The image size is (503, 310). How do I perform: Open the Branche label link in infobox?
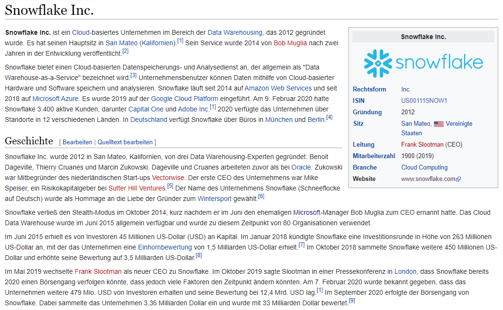coord(365,168)
